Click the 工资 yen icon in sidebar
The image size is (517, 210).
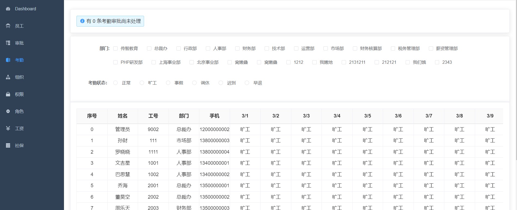[x=8, y=128]
